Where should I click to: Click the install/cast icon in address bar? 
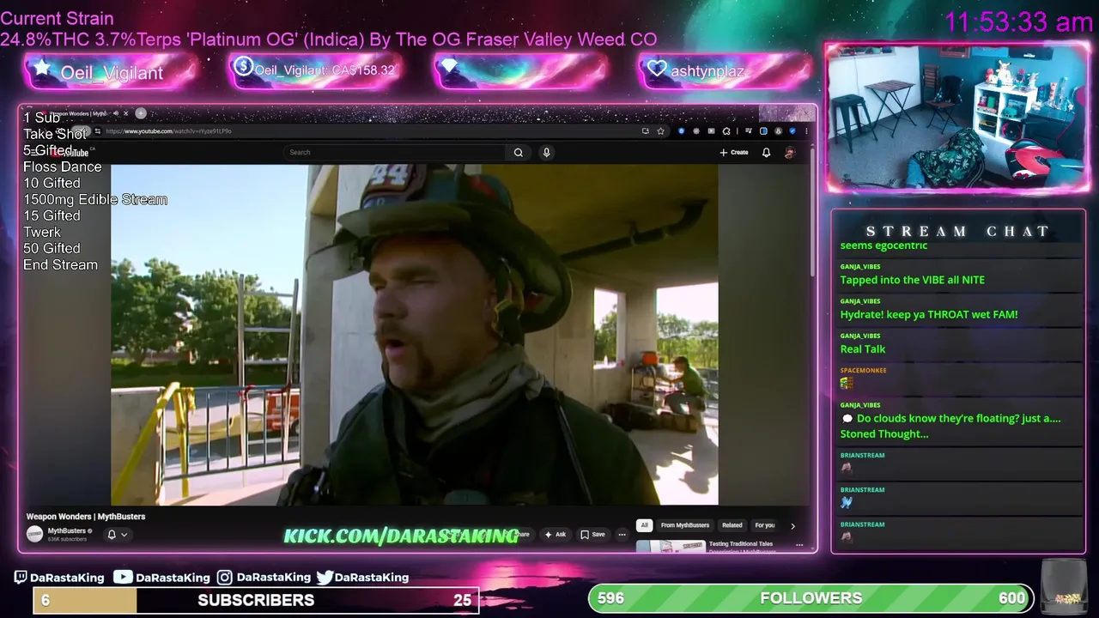(x=645, y=131)
